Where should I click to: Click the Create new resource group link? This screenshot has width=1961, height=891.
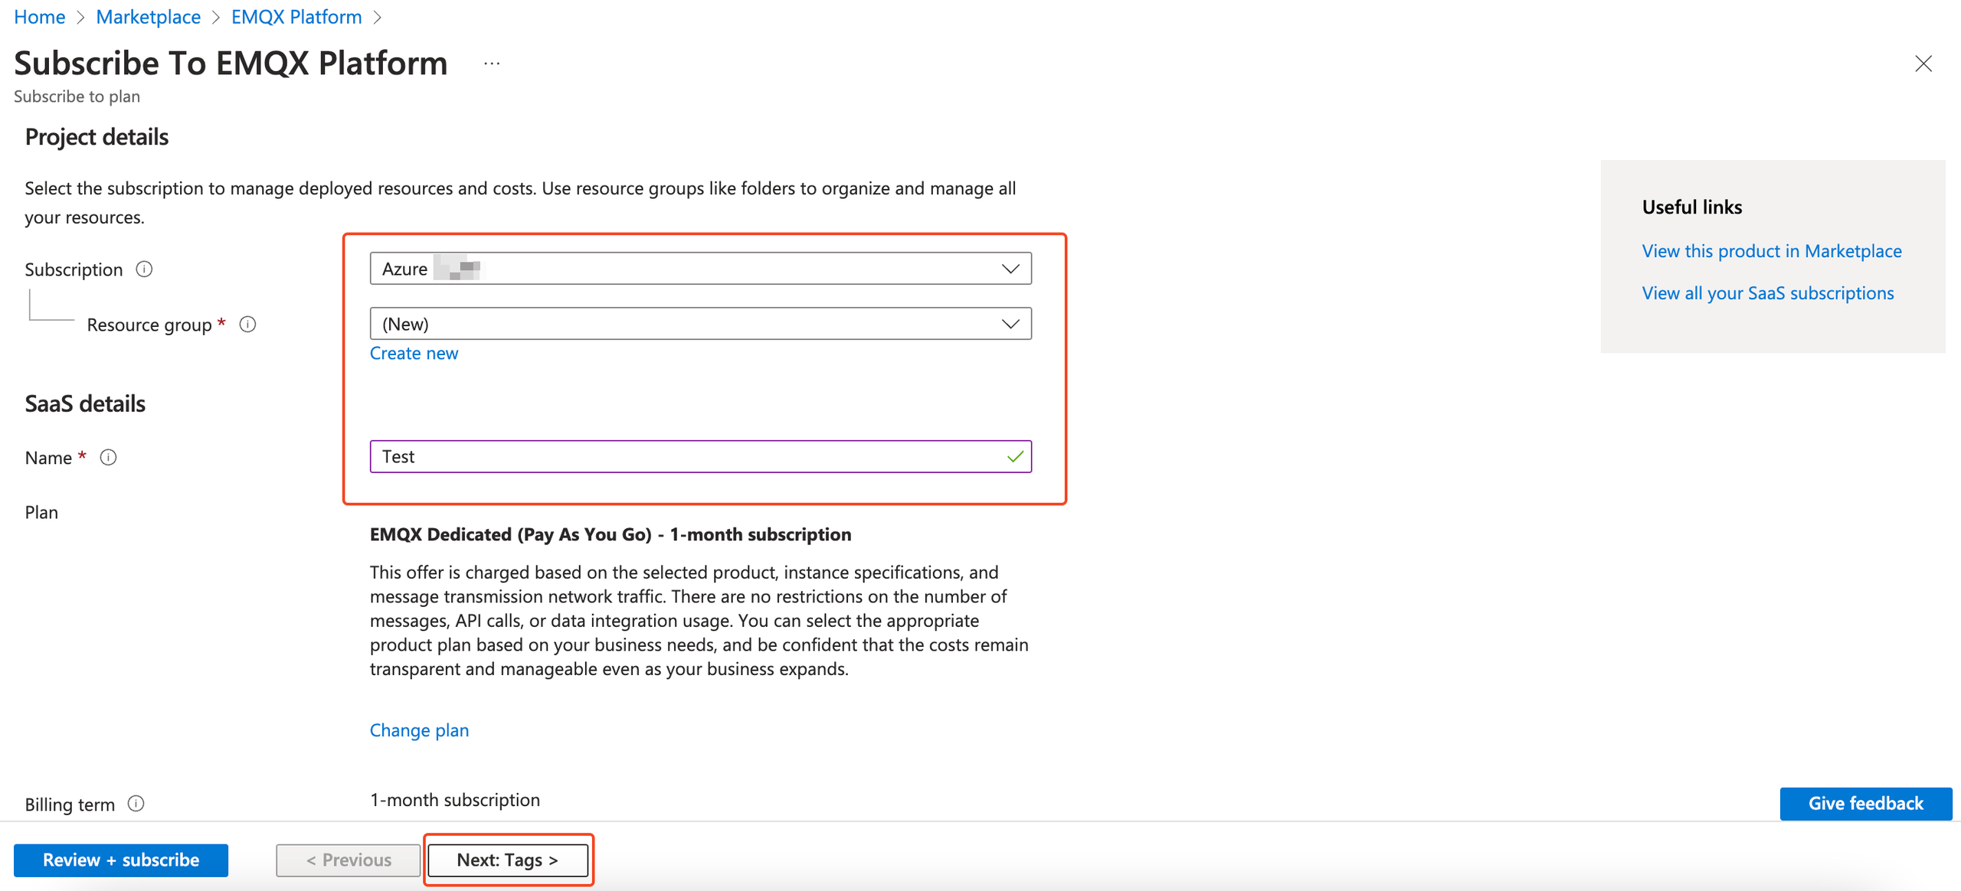pyautogui.click(x=414, y=353)
